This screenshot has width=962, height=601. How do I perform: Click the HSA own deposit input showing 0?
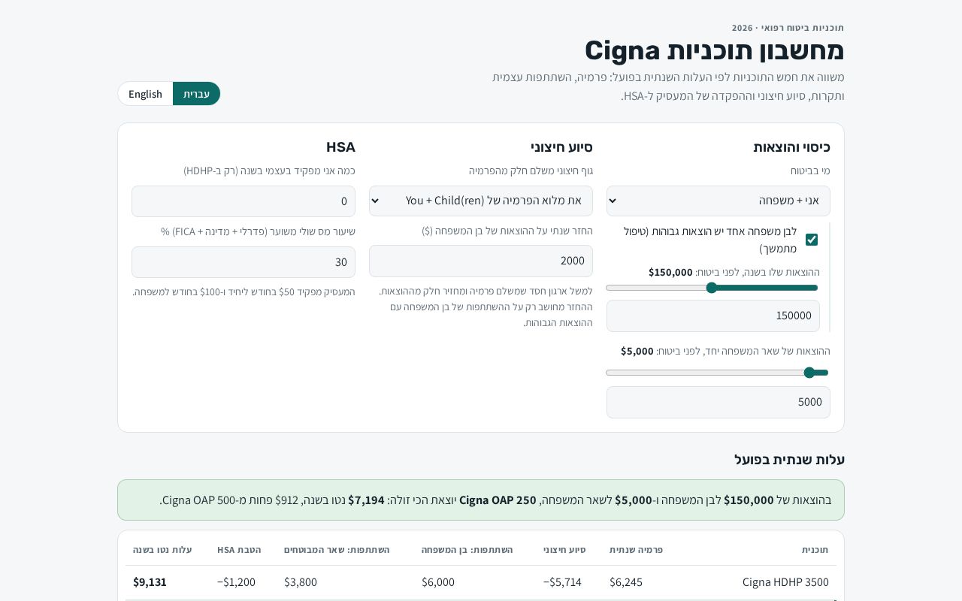tap(244, 201)
